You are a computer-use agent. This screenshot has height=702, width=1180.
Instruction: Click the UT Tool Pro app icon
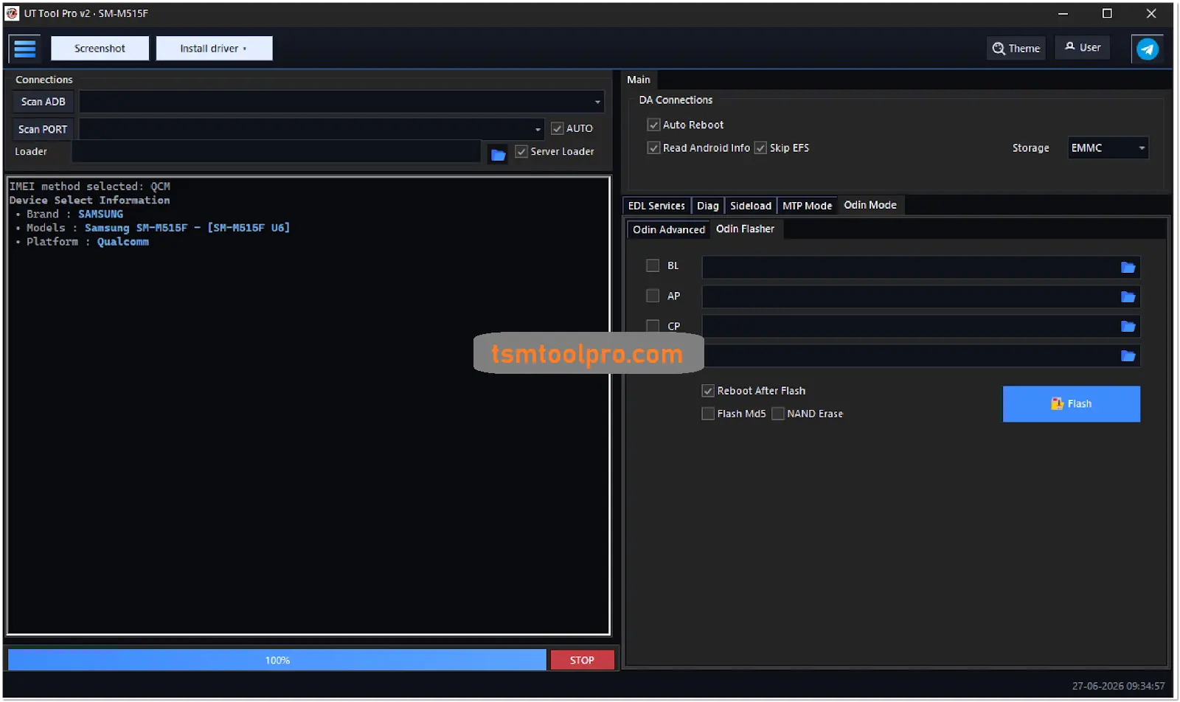pos(12,13)
